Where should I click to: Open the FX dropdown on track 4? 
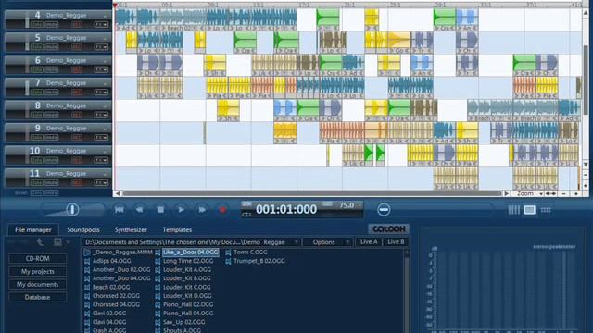(101, 25)
